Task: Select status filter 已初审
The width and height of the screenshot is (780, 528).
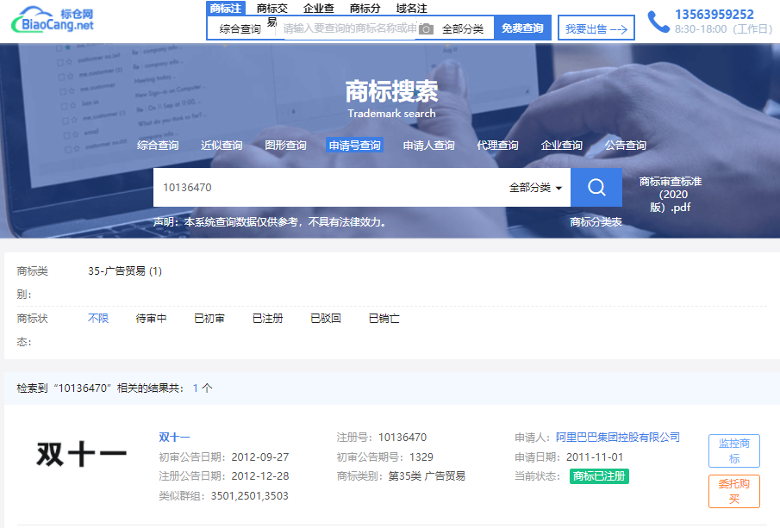Action: tap(209, 318)
